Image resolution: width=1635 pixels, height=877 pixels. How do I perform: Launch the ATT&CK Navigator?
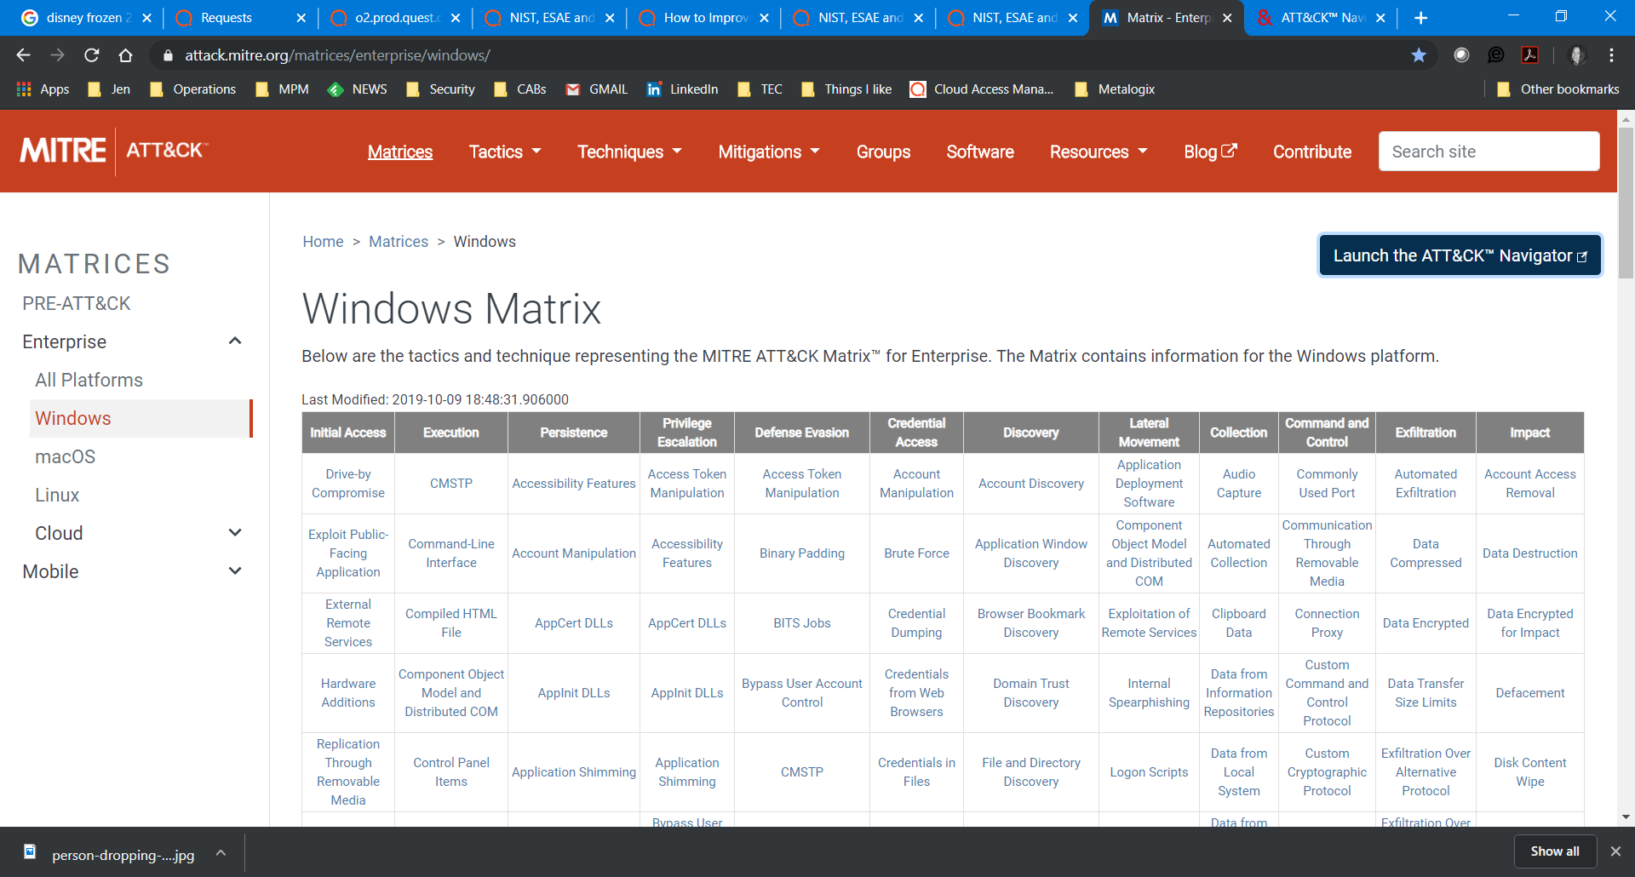[1460, 255]
